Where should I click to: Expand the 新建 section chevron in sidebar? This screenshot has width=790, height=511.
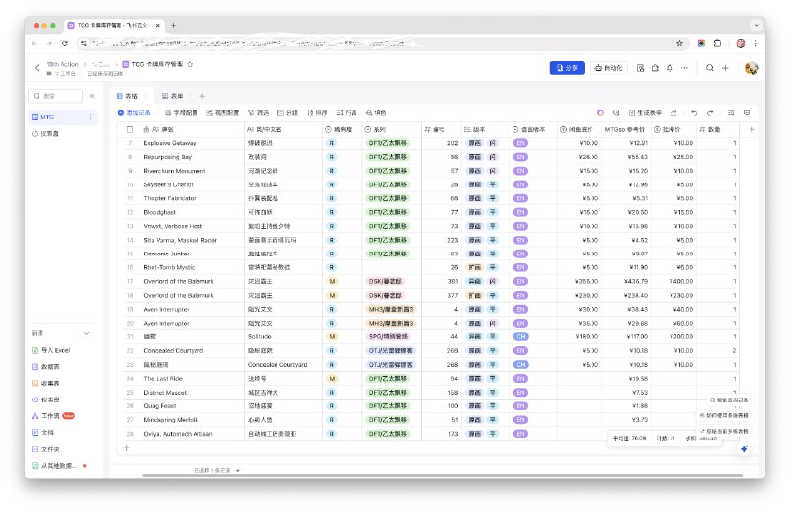pyautogui.click(x=87, y=333)
